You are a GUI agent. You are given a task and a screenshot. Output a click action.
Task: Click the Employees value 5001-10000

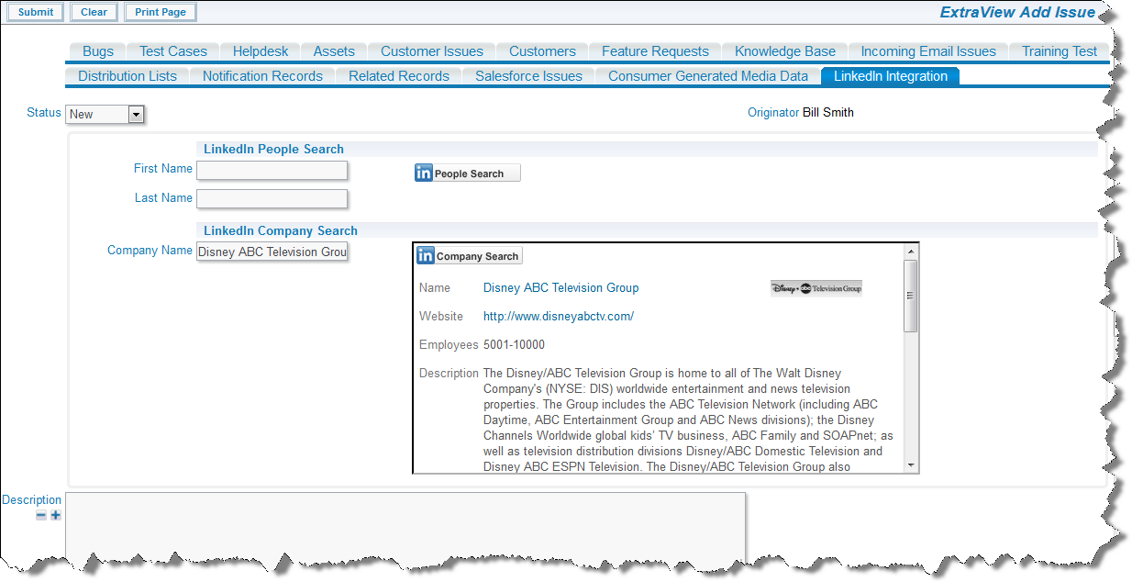(514, 345)
